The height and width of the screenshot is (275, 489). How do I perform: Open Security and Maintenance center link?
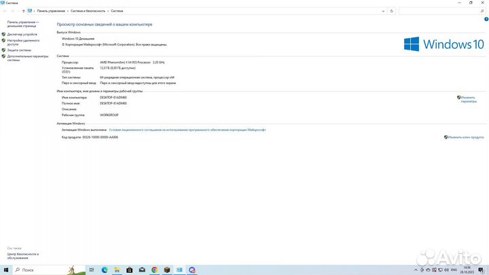(x=23, y=256)
